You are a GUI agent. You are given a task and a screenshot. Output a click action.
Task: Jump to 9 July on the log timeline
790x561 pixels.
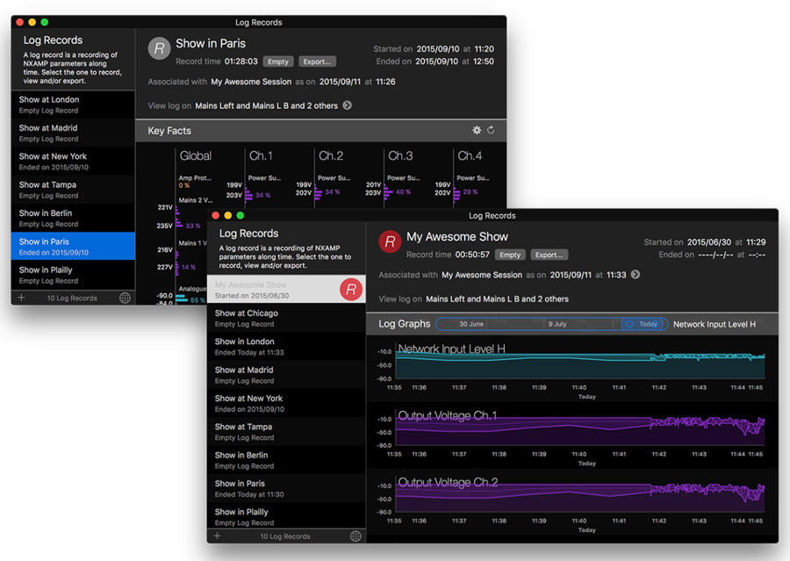557,324
